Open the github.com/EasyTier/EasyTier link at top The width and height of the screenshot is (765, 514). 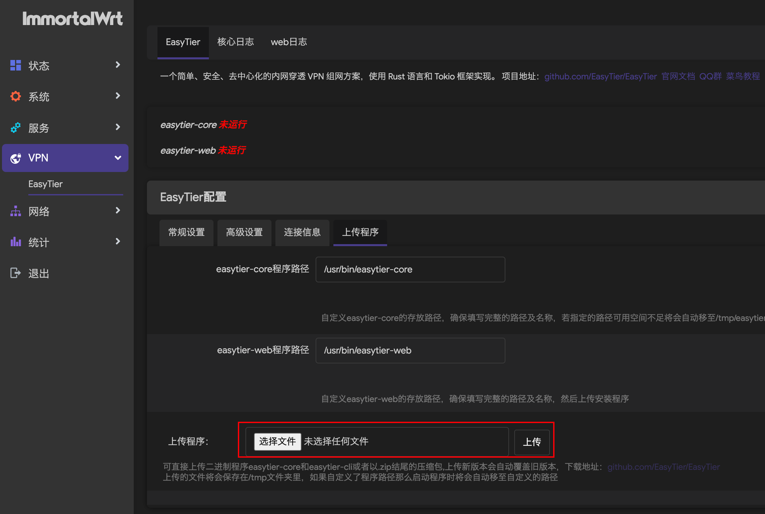point(601,76)
